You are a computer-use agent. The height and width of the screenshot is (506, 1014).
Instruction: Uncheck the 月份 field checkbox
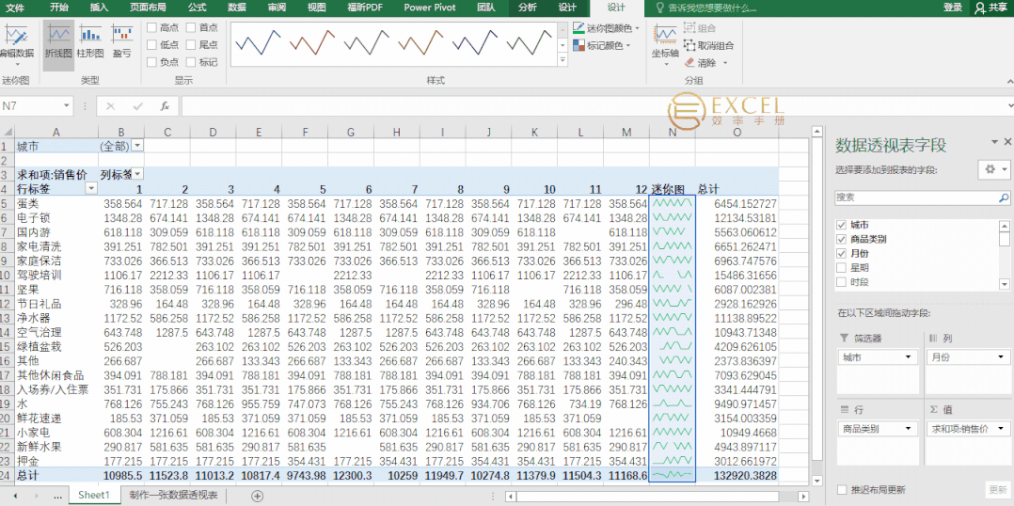tap(841, 253)
